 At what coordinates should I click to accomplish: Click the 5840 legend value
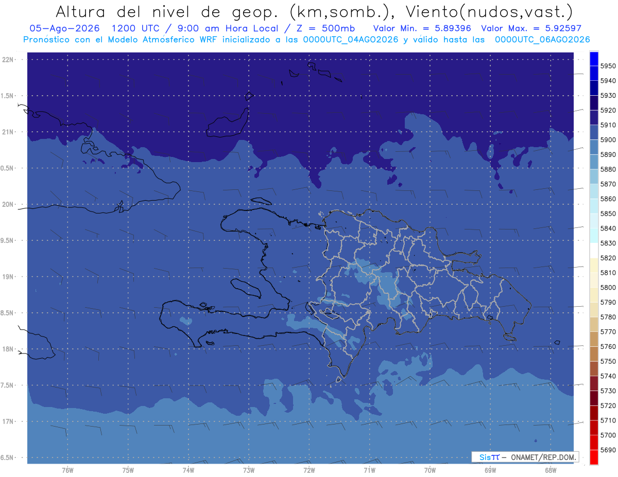coord(608,228)
